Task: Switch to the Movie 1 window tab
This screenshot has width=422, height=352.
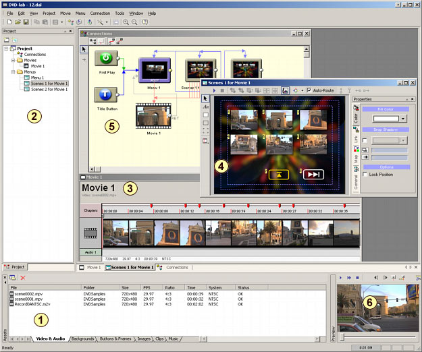Action: pos(90,267)
